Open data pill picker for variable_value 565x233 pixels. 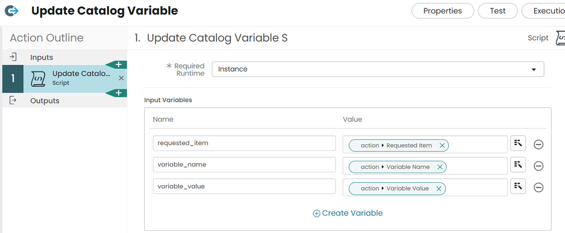click(518, 186)
